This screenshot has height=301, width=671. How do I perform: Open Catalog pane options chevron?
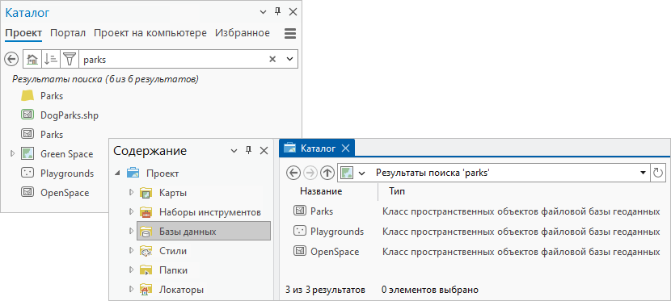coord(264,12)
